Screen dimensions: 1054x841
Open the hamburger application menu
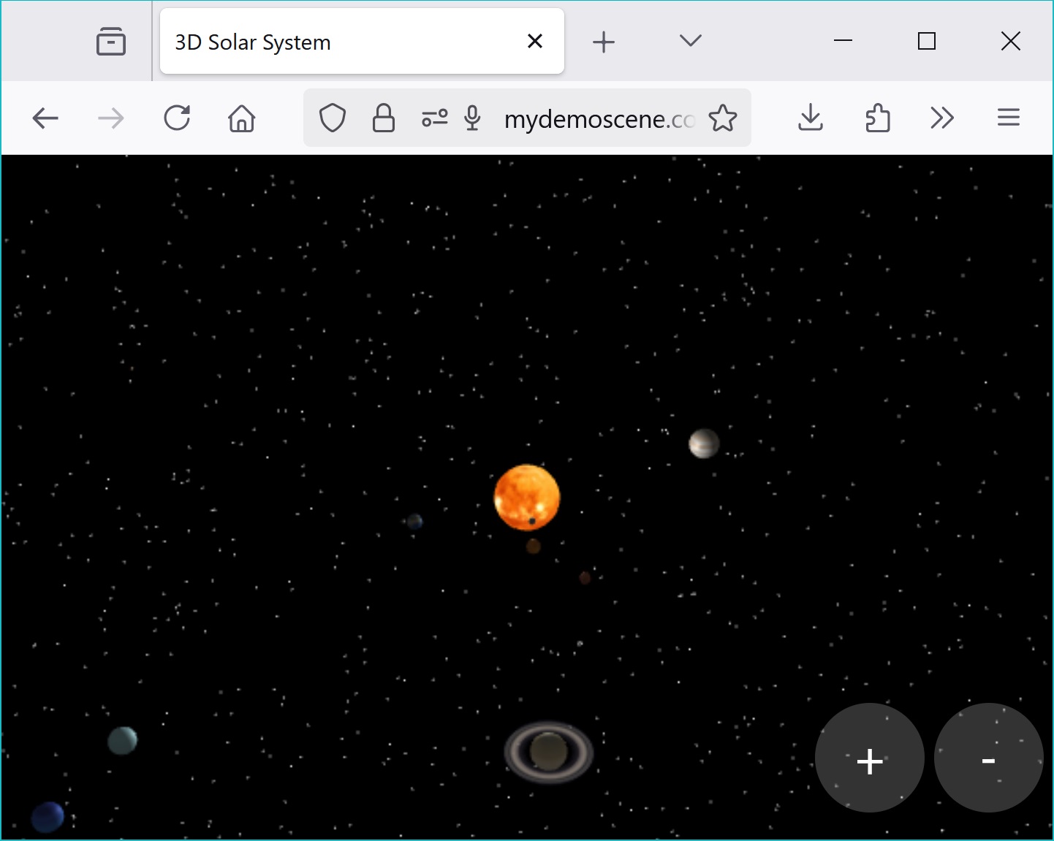(1009, 118)
